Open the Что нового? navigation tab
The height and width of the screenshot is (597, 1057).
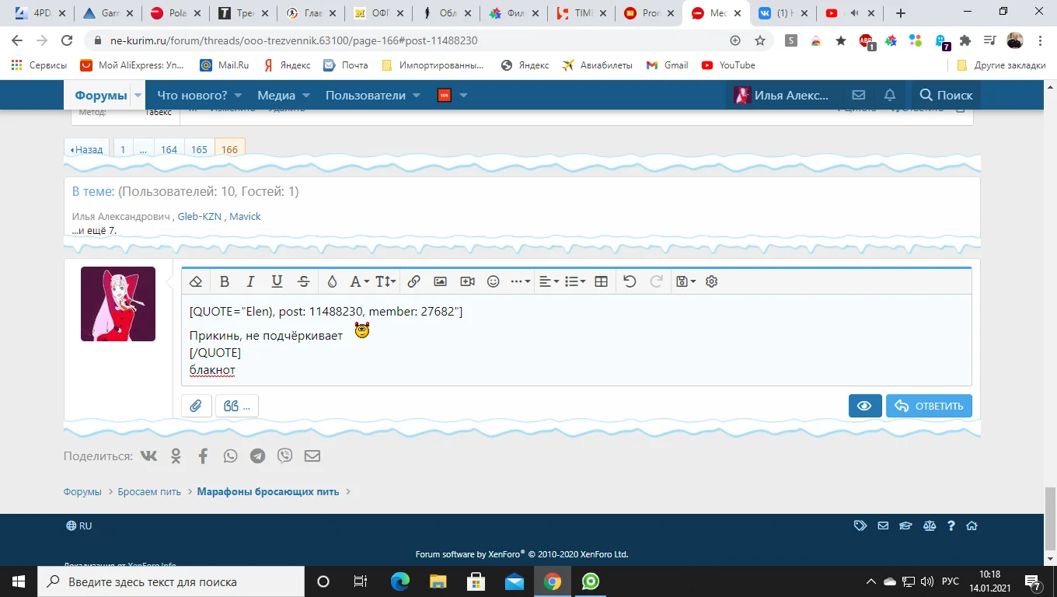(x=192, y=96)
